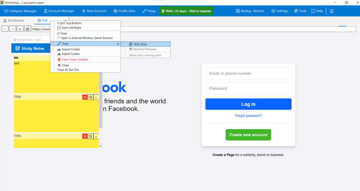Delete the third sticky note

tap(85, 136)
